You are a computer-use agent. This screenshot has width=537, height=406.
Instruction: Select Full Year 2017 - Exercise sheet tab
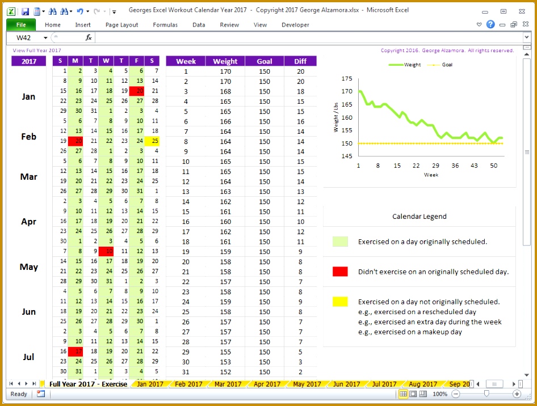pos(88,384)
